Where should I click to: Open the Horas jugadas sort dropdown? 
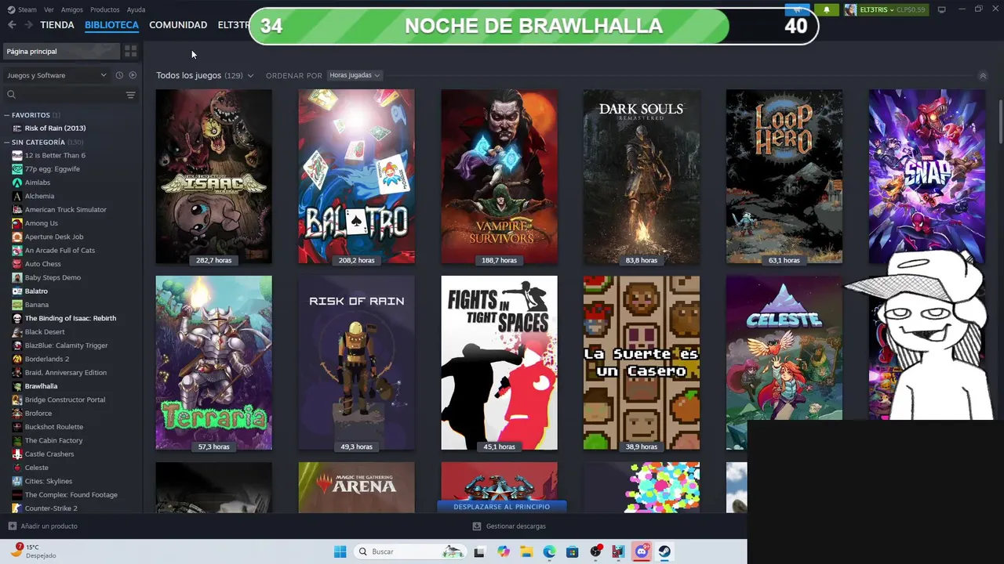(x=355, y=75)
